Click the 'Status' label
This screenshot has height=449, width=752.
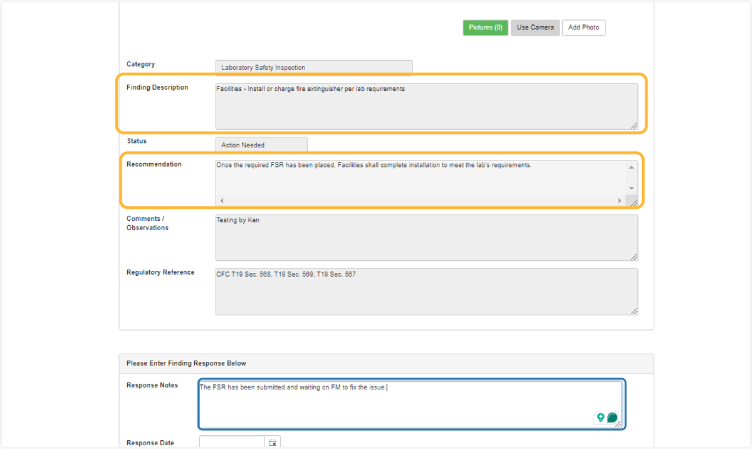click(x=137, y=141)
